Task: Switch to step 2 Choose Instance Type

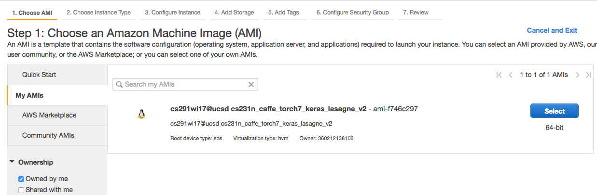Action: (x=98, y=13)
